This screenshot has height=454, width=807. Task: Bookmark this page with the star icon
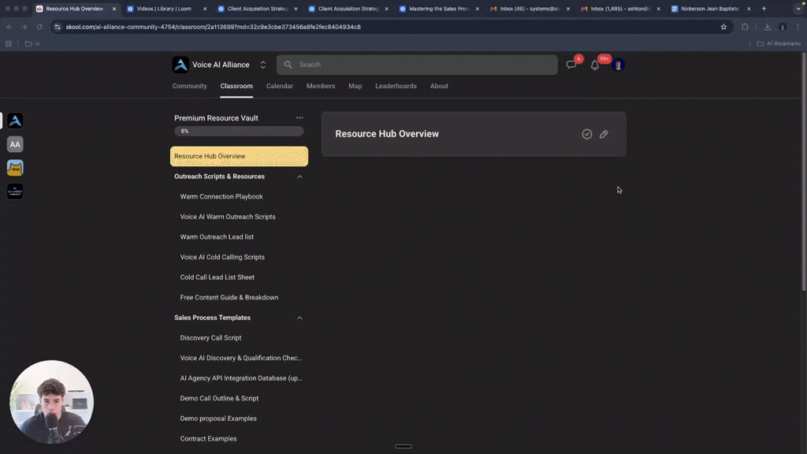click(x=723, y=27)
